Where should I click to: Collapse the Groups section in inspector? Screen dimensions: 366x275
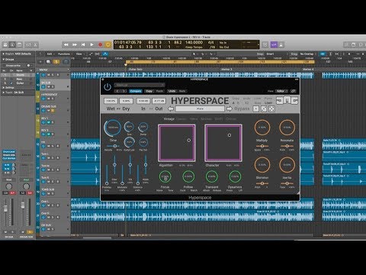tap(3, 60)
